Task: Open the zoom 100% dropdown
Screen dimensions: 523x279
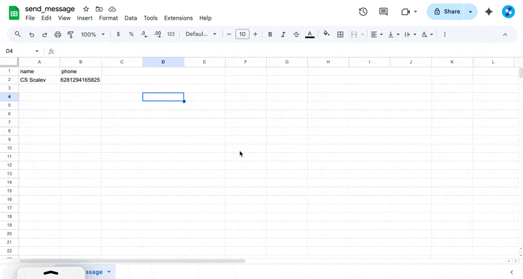Action: (x=93, y=35)
